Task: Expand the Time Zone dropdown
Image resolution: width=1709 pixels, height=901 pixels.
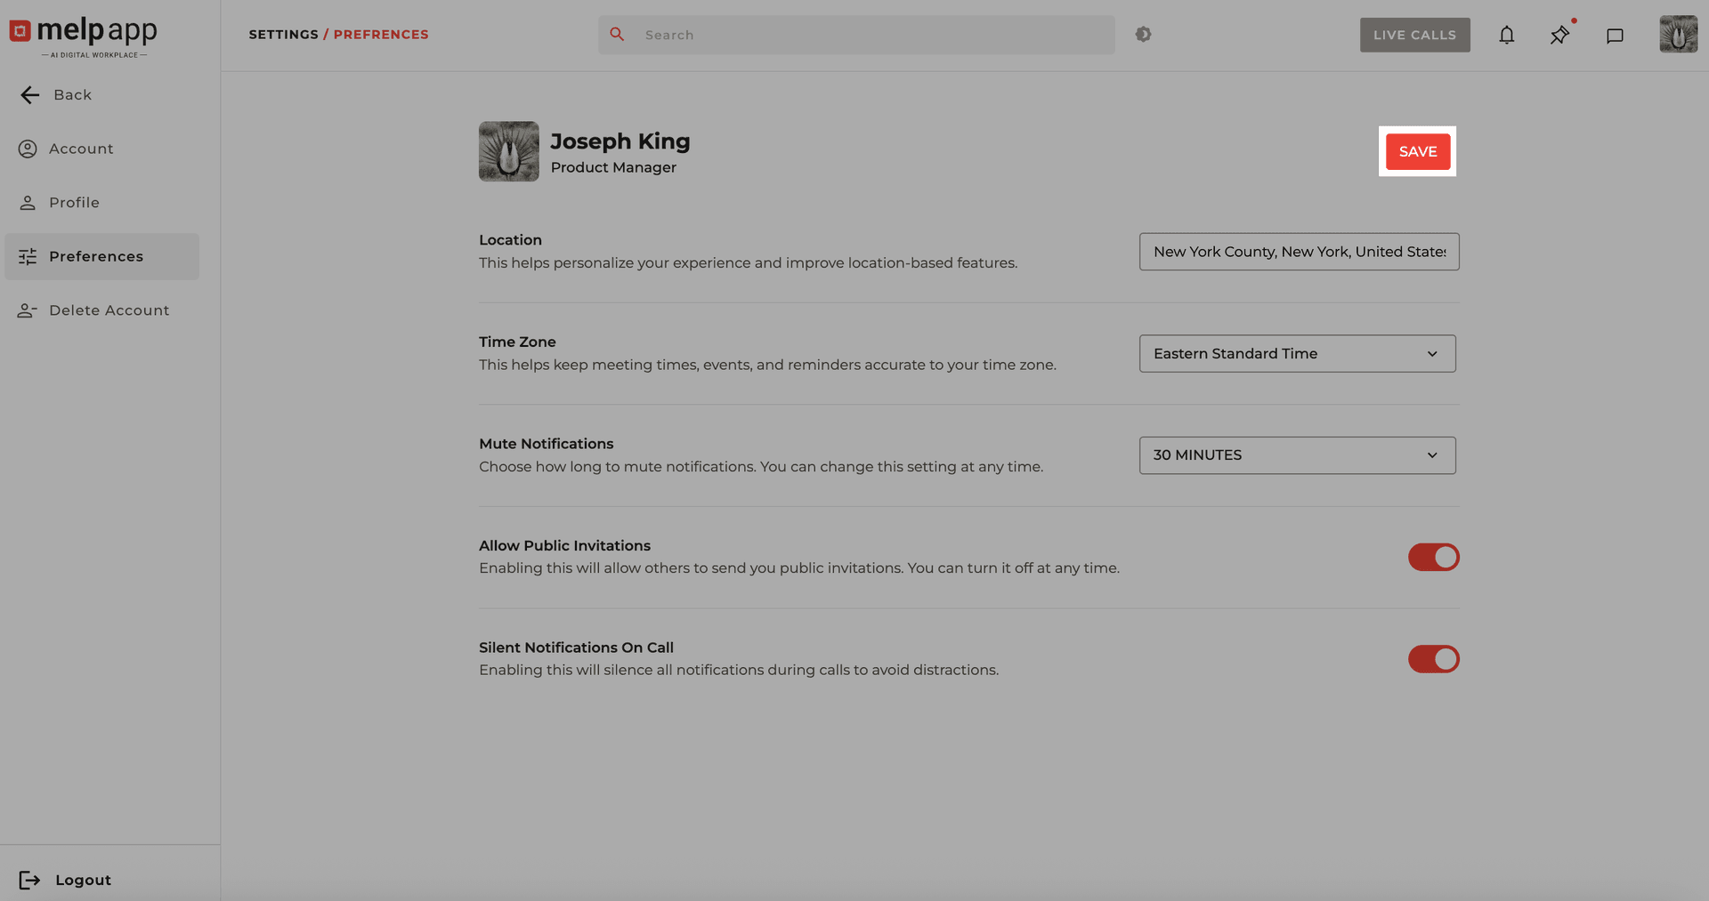Action: pyautogui.click(x=1297, y=354)
